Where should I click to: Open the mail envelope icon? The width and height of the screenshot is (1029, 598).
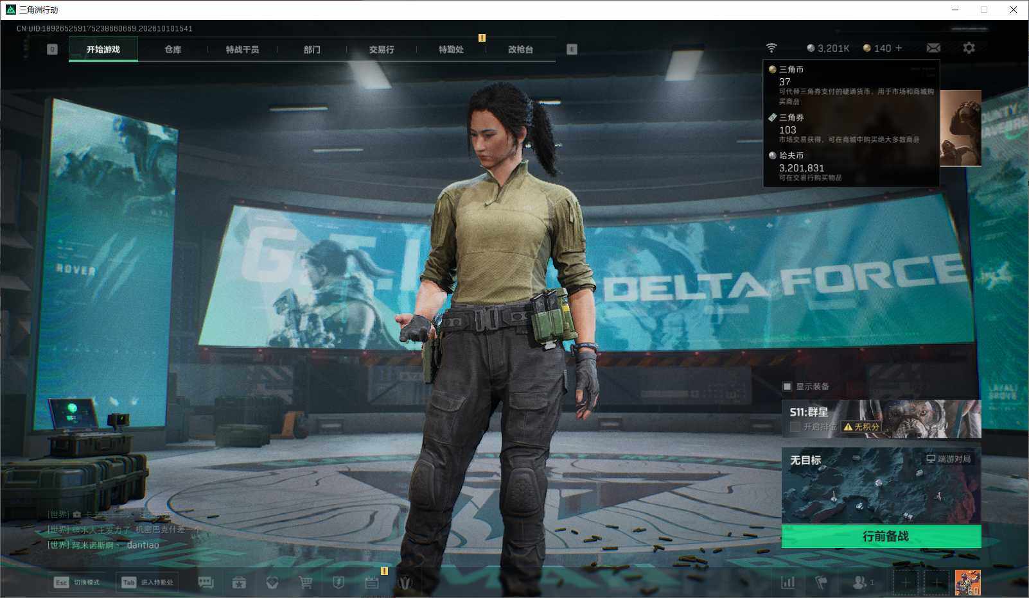click(933, 48)
